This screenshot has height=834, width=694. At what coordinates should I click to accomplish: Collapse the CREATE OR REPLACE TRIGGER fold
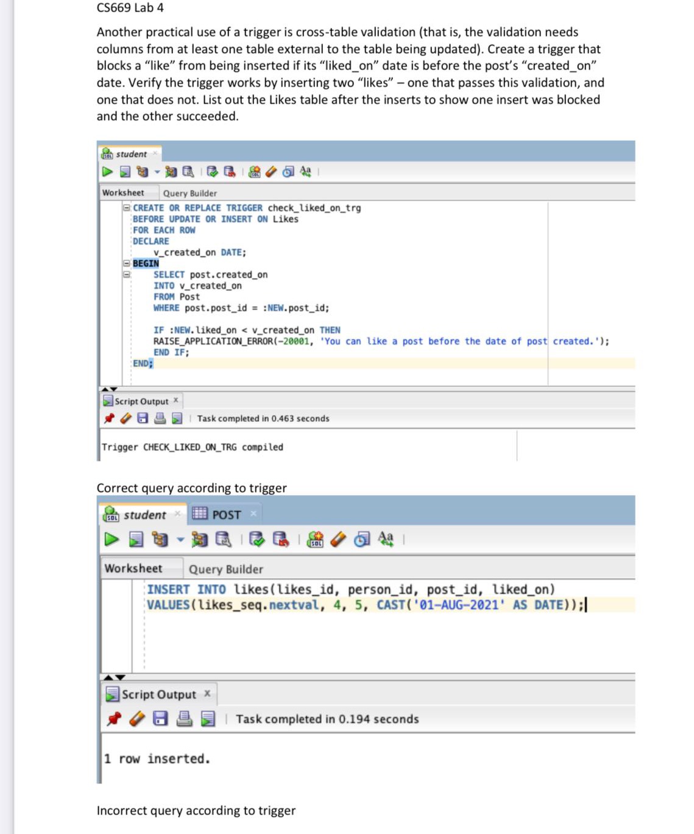coord(126,208)
